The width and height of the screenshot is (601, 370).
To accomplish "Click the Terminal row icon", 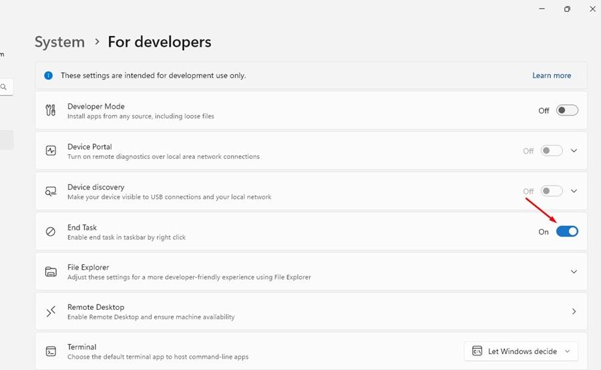I will click(x=51, y=351).
